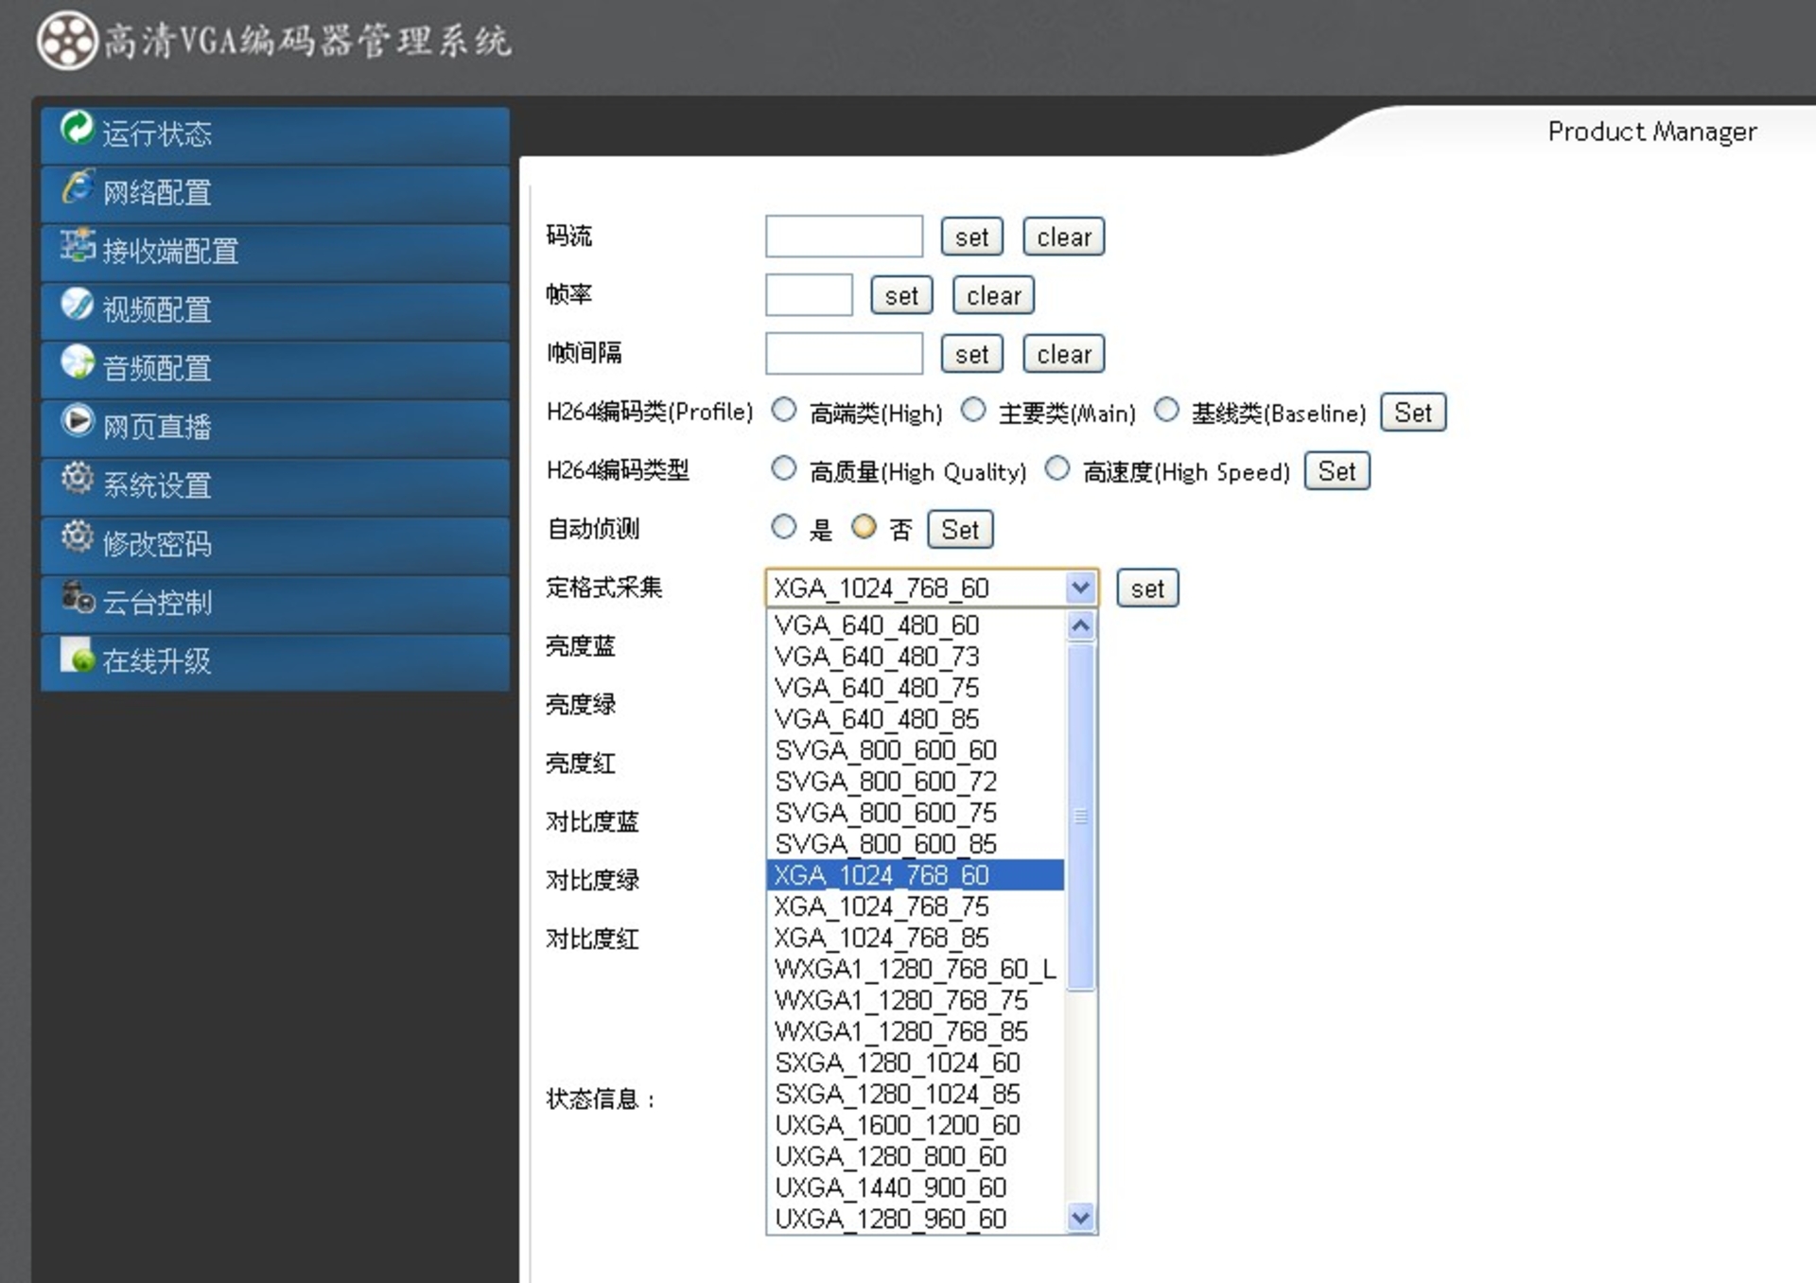Choose VGA_640_480_60 from the list
Screen dimensions: 1816x1283
coord(916,625)
